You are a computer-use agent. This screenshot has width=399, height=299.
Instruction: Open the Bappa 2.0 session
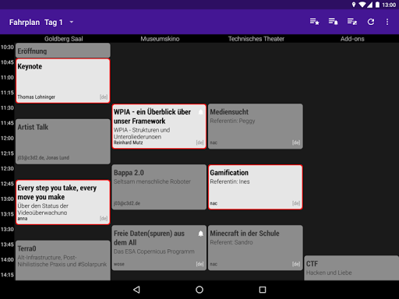(x=159, y=187)
